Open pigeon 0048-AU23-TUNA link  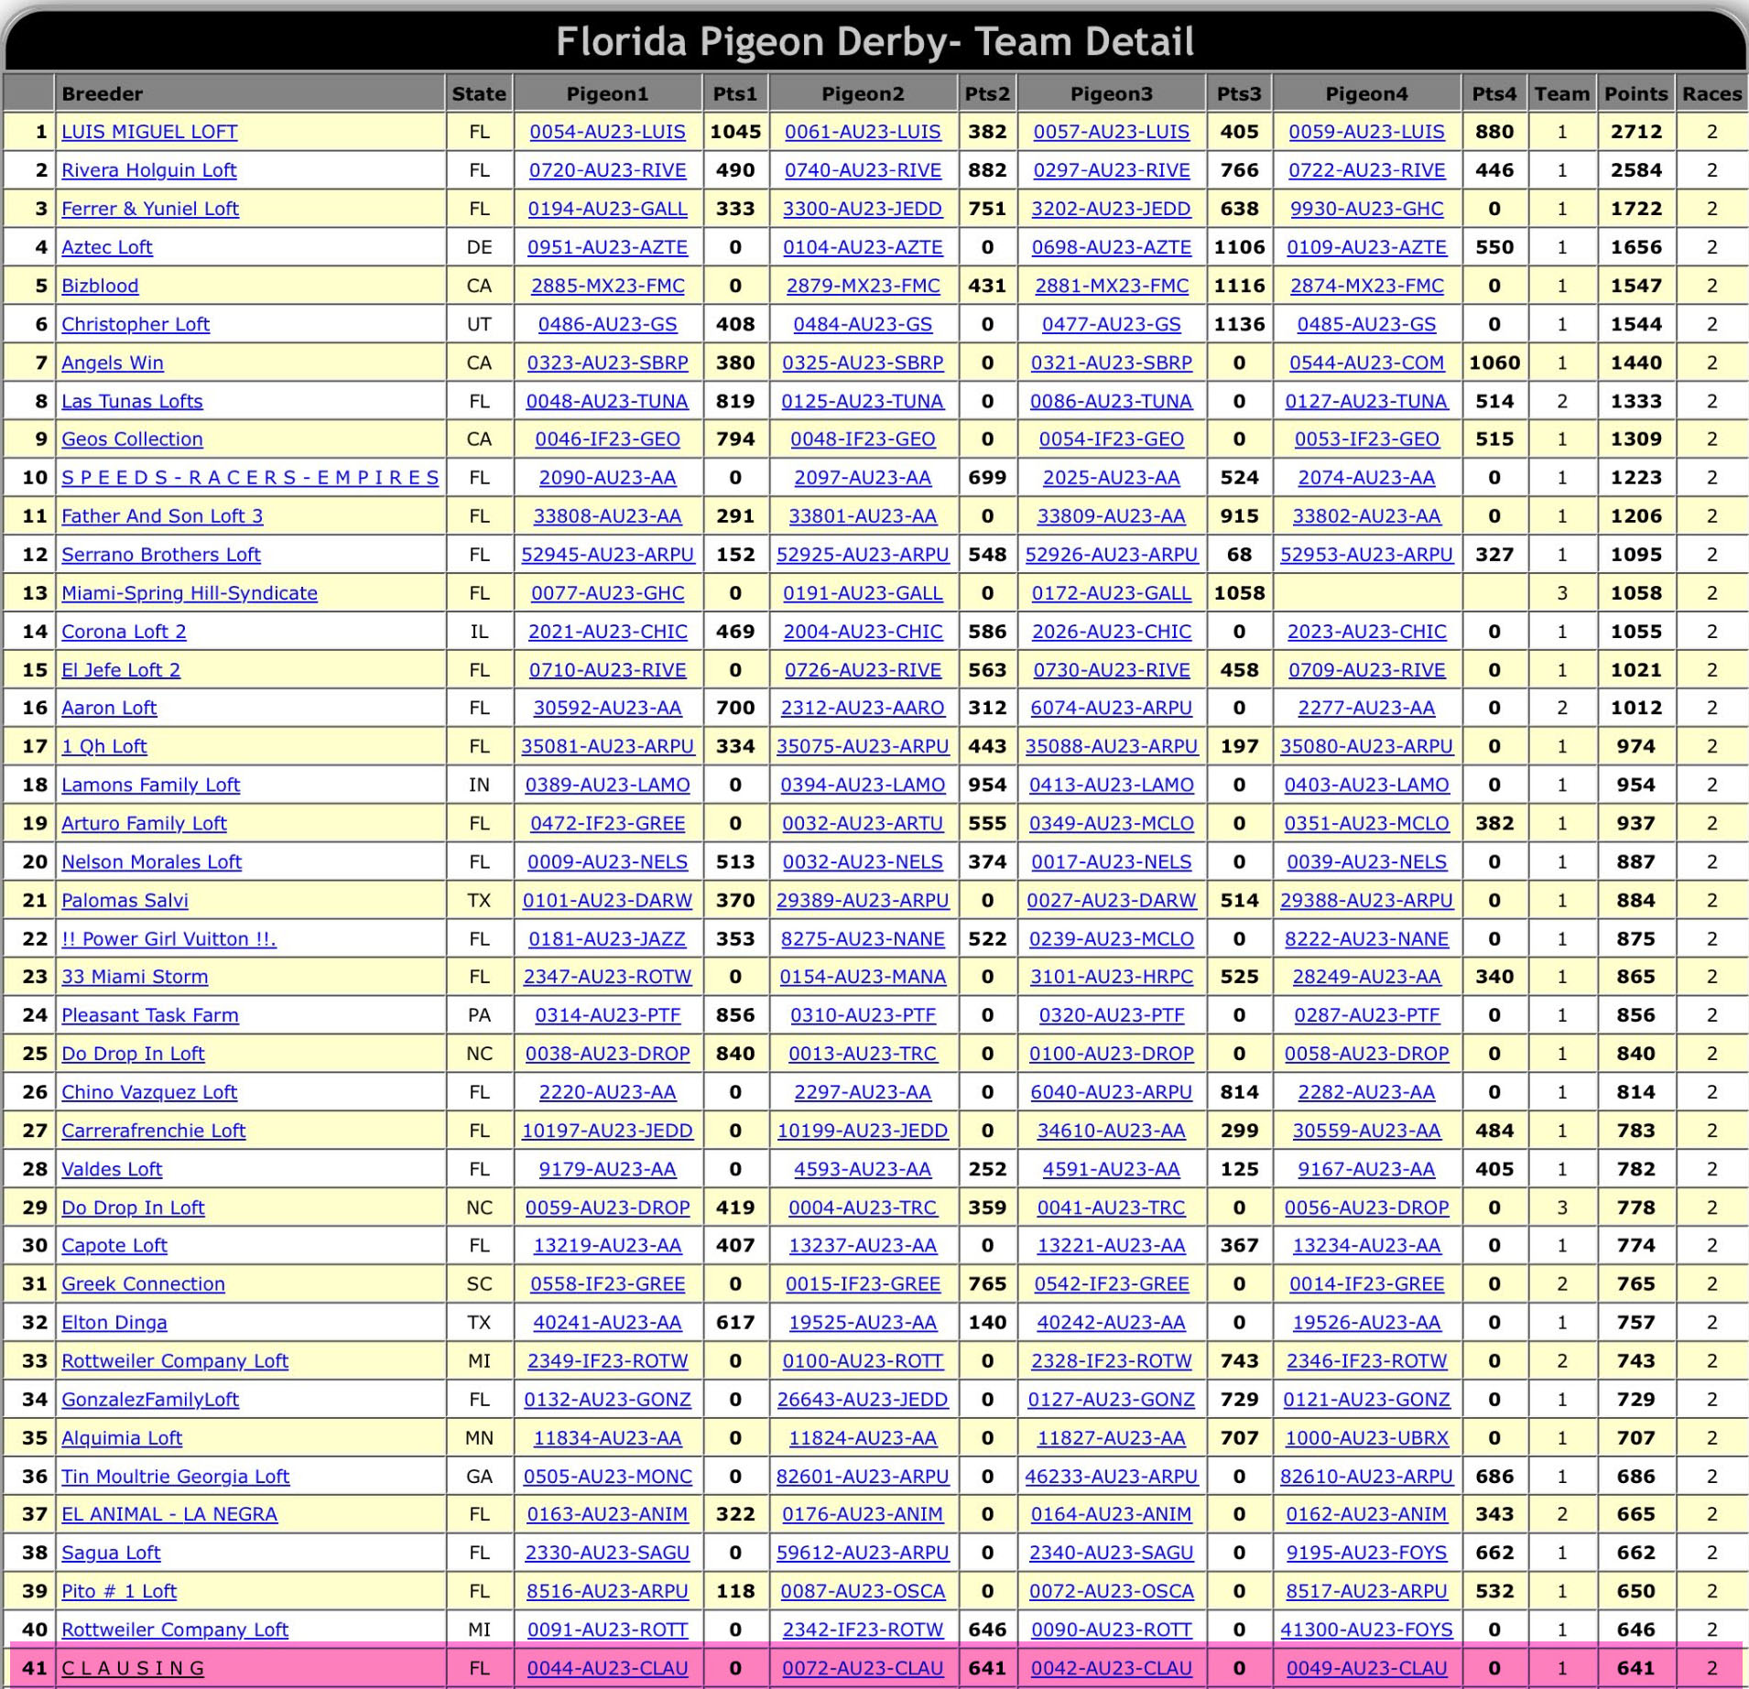(607, 401)
